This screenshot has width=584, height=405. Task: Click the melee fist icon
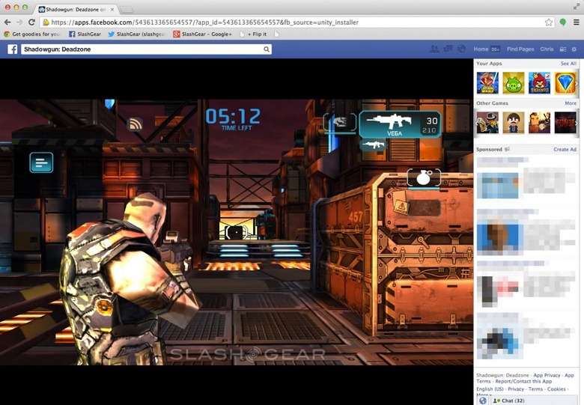click(340, 122)
